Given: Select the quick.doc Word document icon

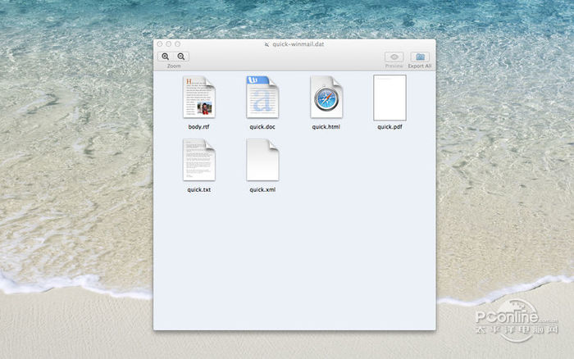Looking at the screenshot, I should tap(262, 98).
